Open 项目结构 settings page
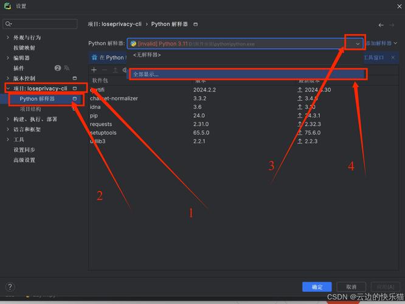The width and height of the screenshot is (405, 304). 30,109
